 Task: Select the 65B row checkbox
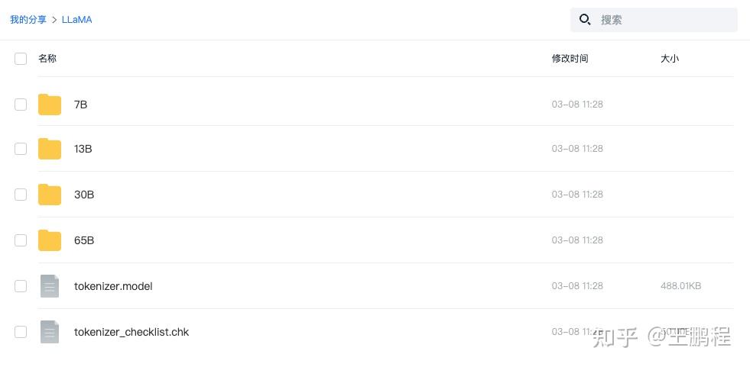click(21, 240)
